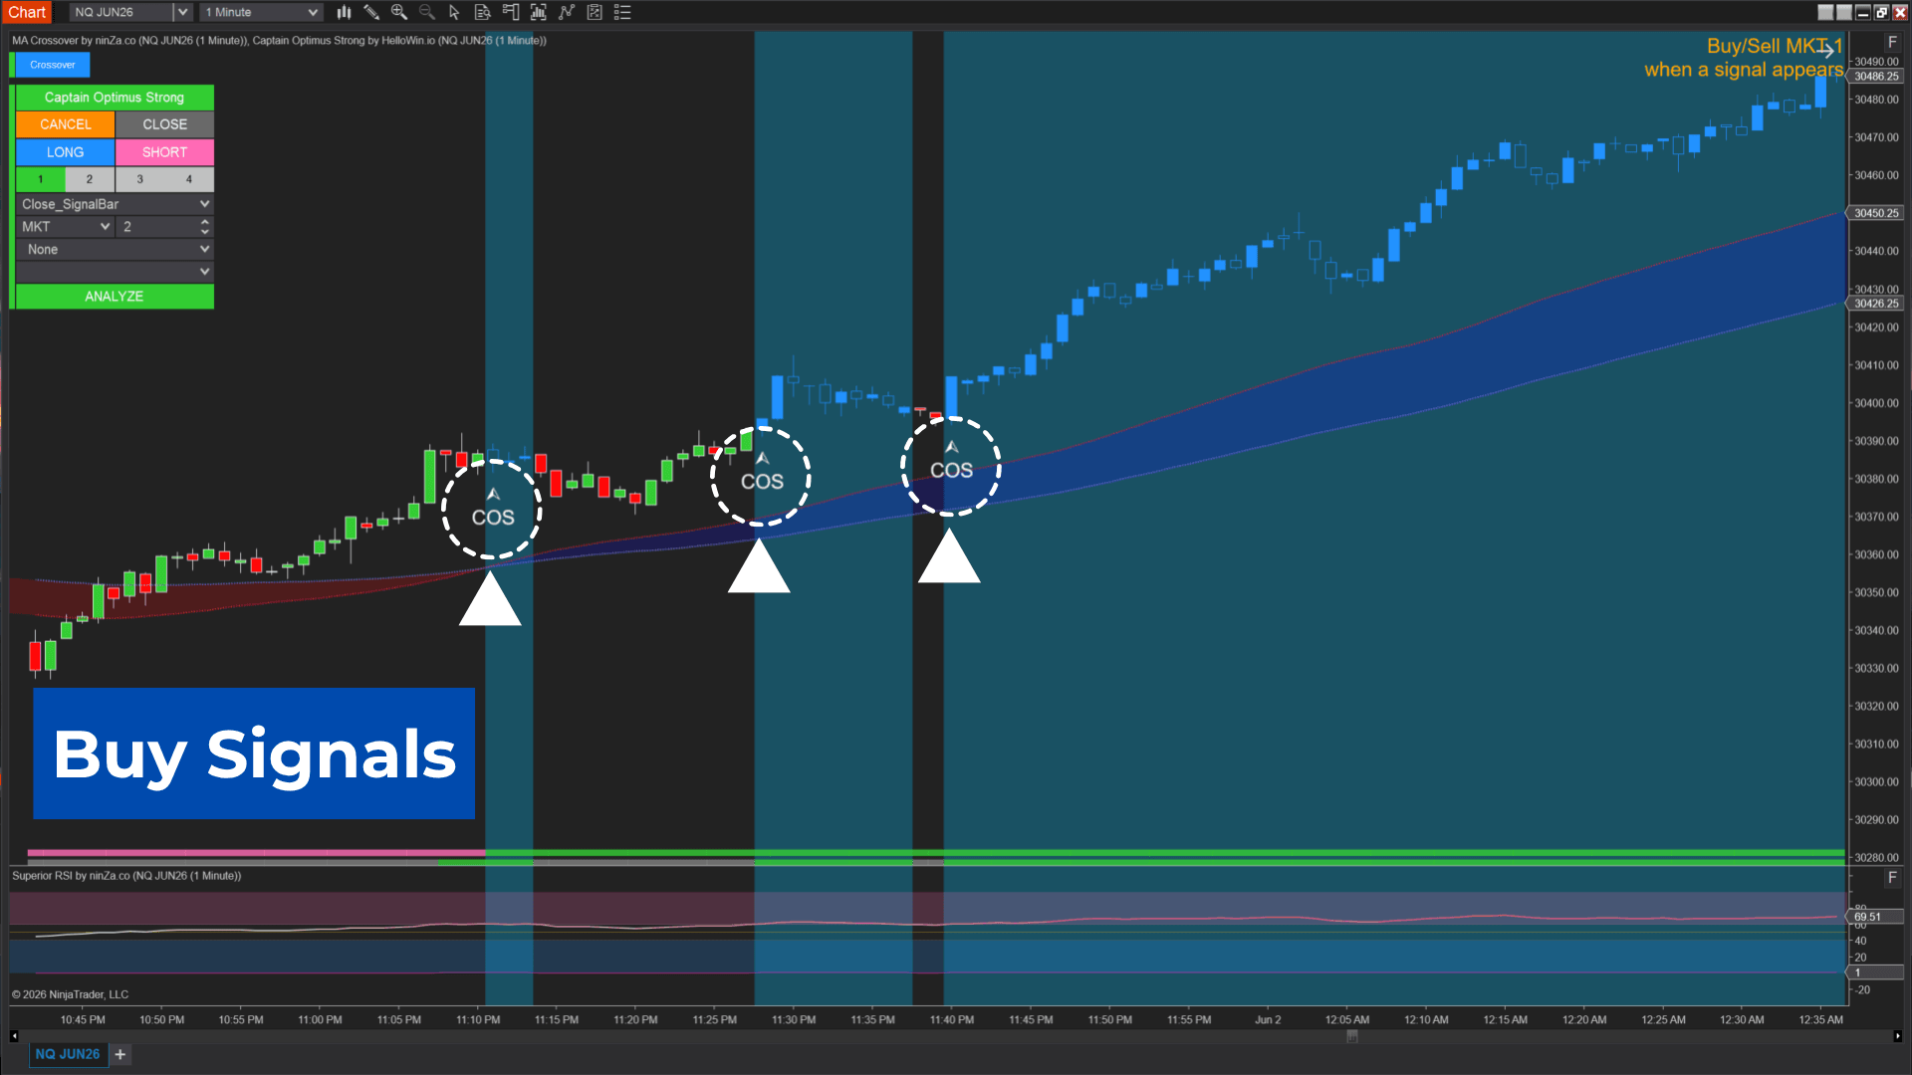Click the Jun 2 date axis label
Image resolution: width=1912 pixels, height=1075 pixels.
1268,1019
